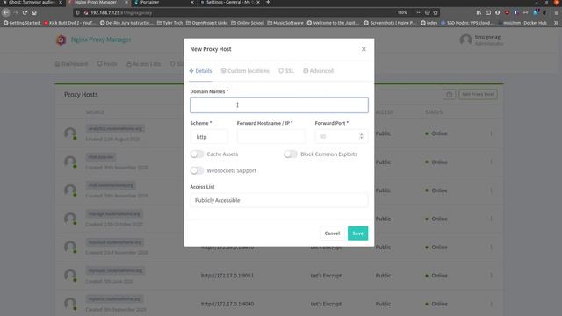The image size is (562, 316).
Task: Click avatar of the 172.17.0.1:8051 host row
Action: [x=70, y=276]
